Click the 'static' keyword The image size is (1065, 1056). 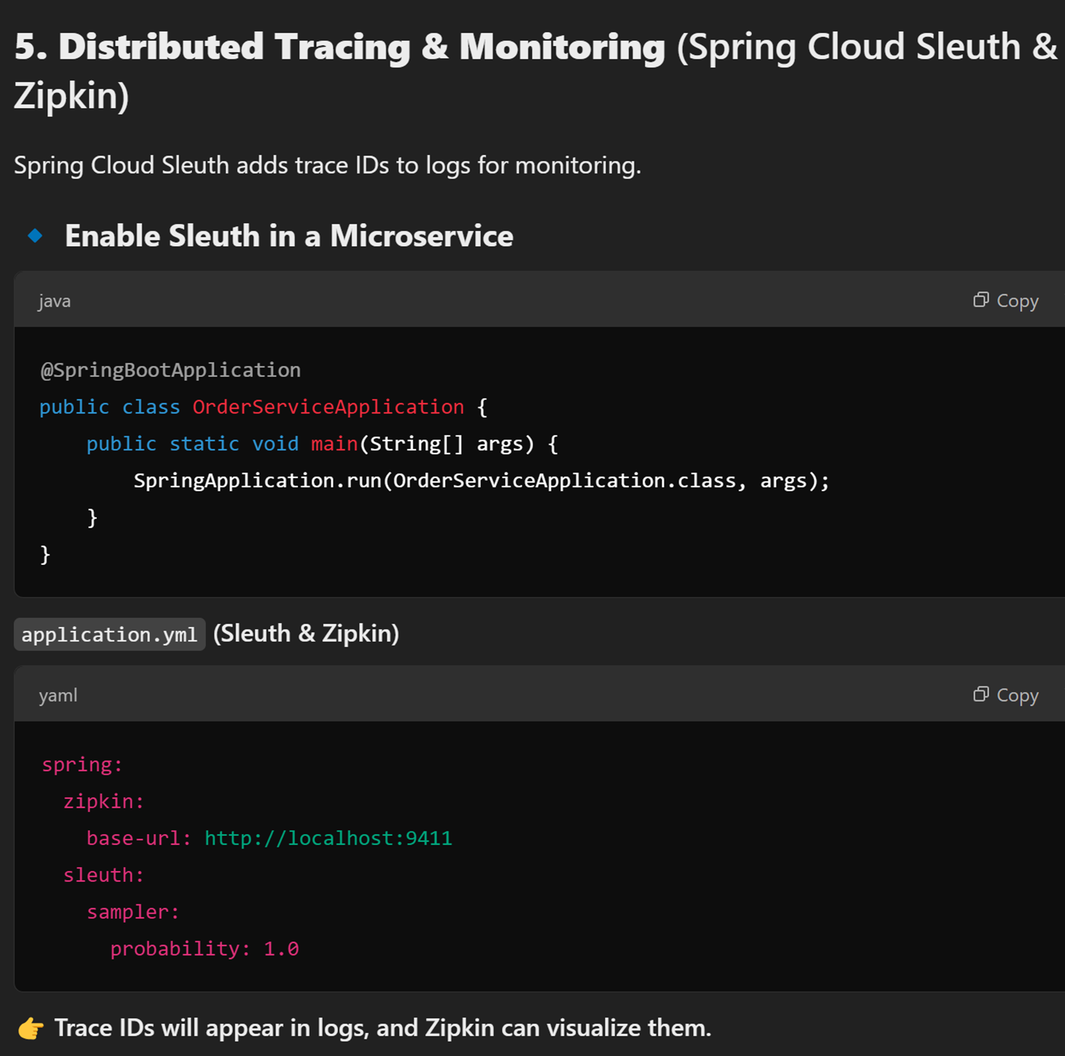(204, 444)
